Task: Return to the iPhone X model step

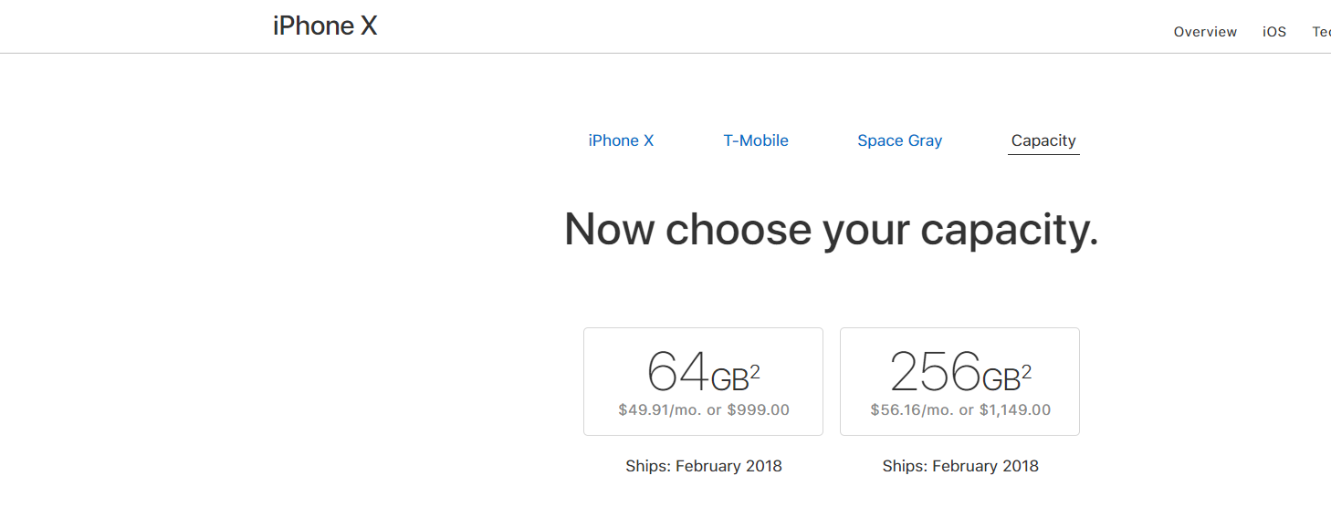Action: click(621, 140)
